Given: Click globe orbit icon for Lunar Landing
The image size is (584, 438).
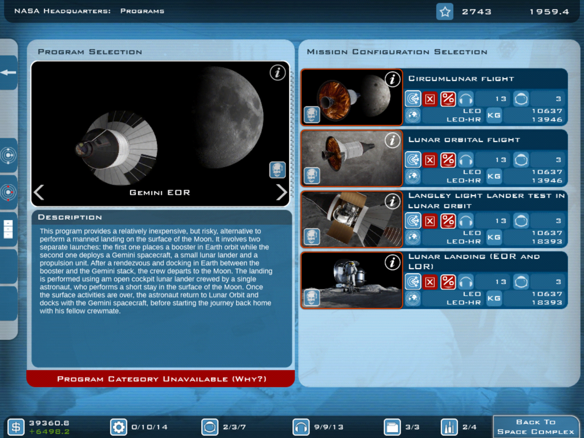Looking at the screenshot, I should [413, 298].
